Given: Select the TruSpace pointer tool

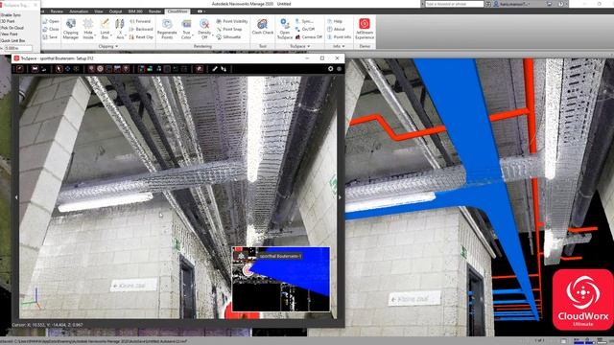Looking at the screenshot, I should [x=59, y=69].
